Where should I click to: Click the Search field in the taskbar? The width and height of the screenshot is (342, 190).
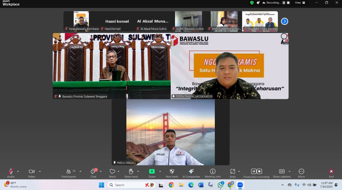click(x=128, y=185)
